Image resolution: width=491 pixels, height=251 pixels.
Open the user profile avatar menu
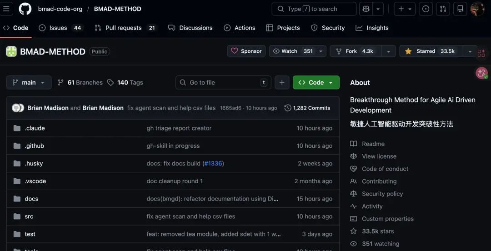tap(477, 9)
